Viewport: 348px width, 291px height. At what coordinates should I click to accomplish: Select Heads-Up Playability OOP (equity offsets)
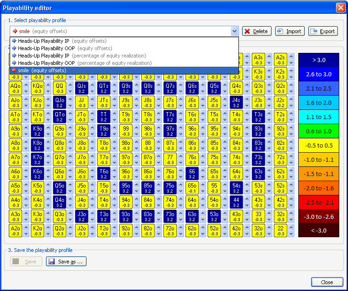[124, 48]
